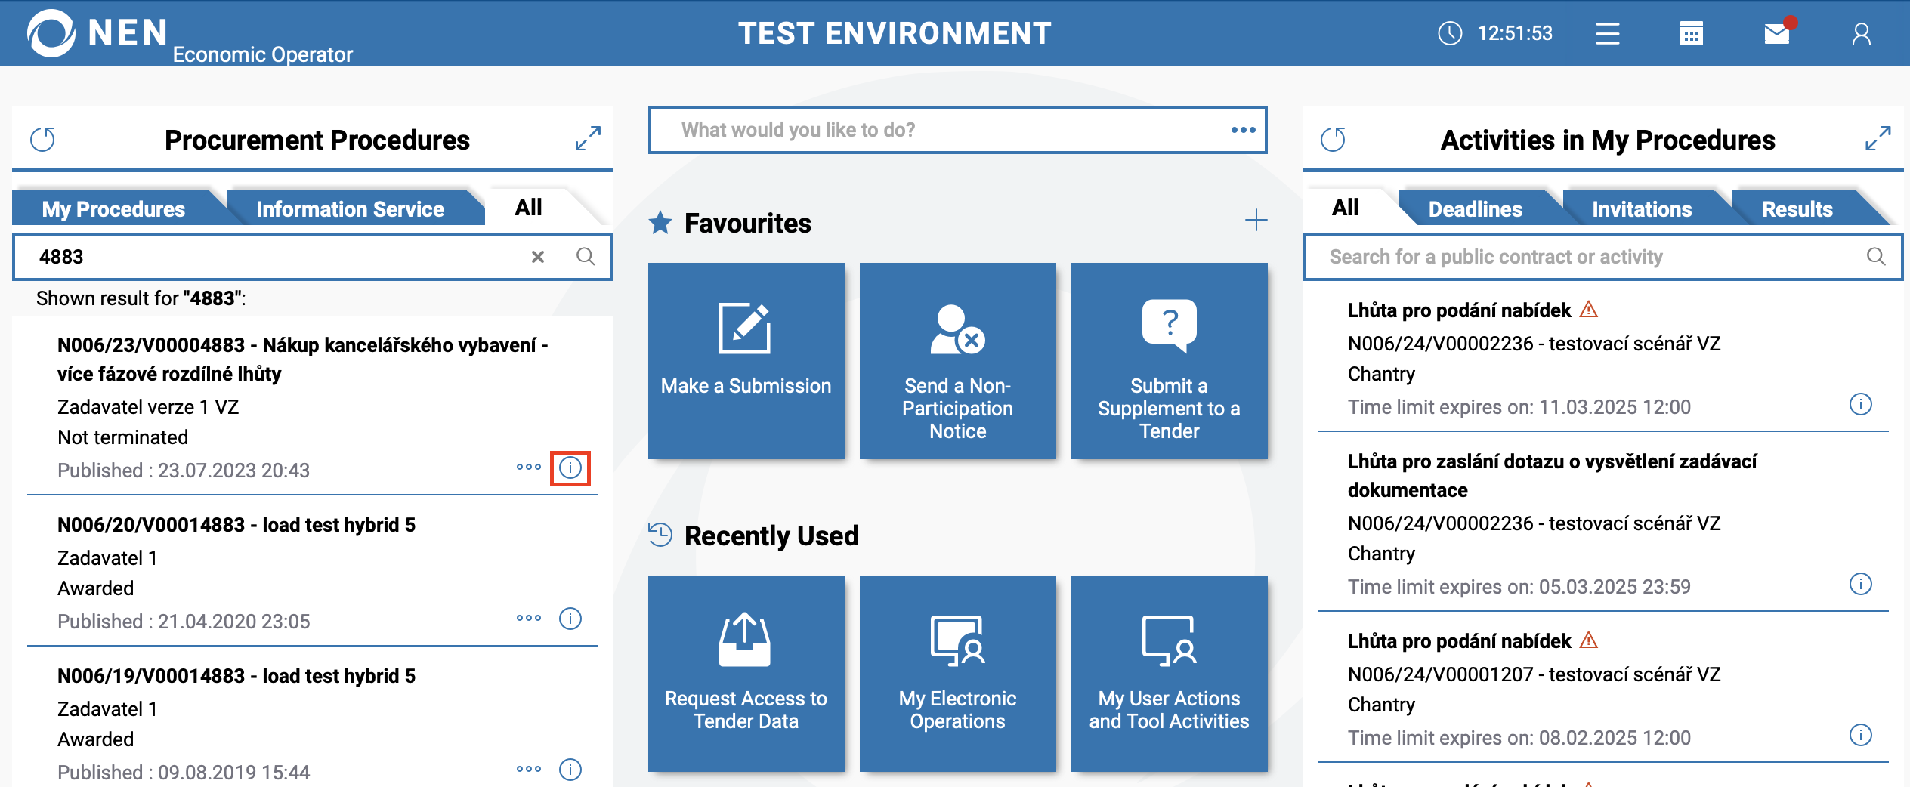Refresh the Procurement Procedures panel
Image resolution: width=1910 pixels, height=787 pixels.
click(43, 139)
